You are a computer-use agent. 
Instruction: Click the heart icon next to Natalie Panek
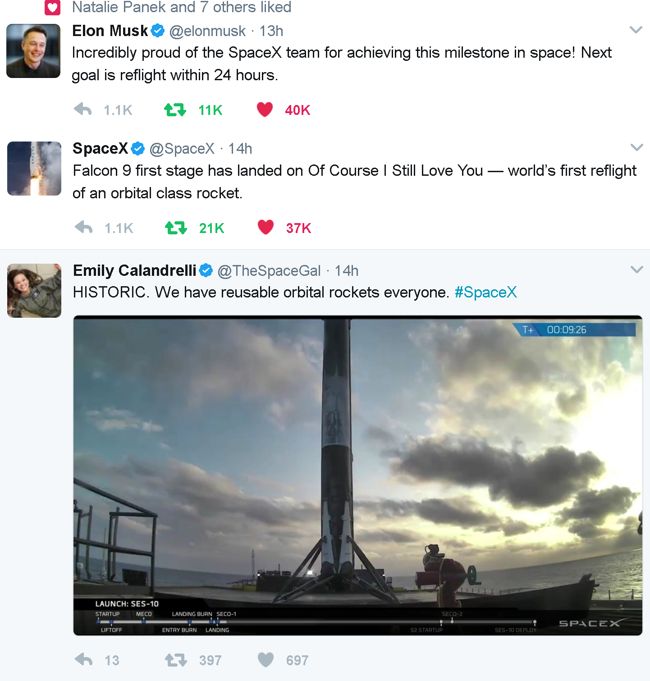52,8
